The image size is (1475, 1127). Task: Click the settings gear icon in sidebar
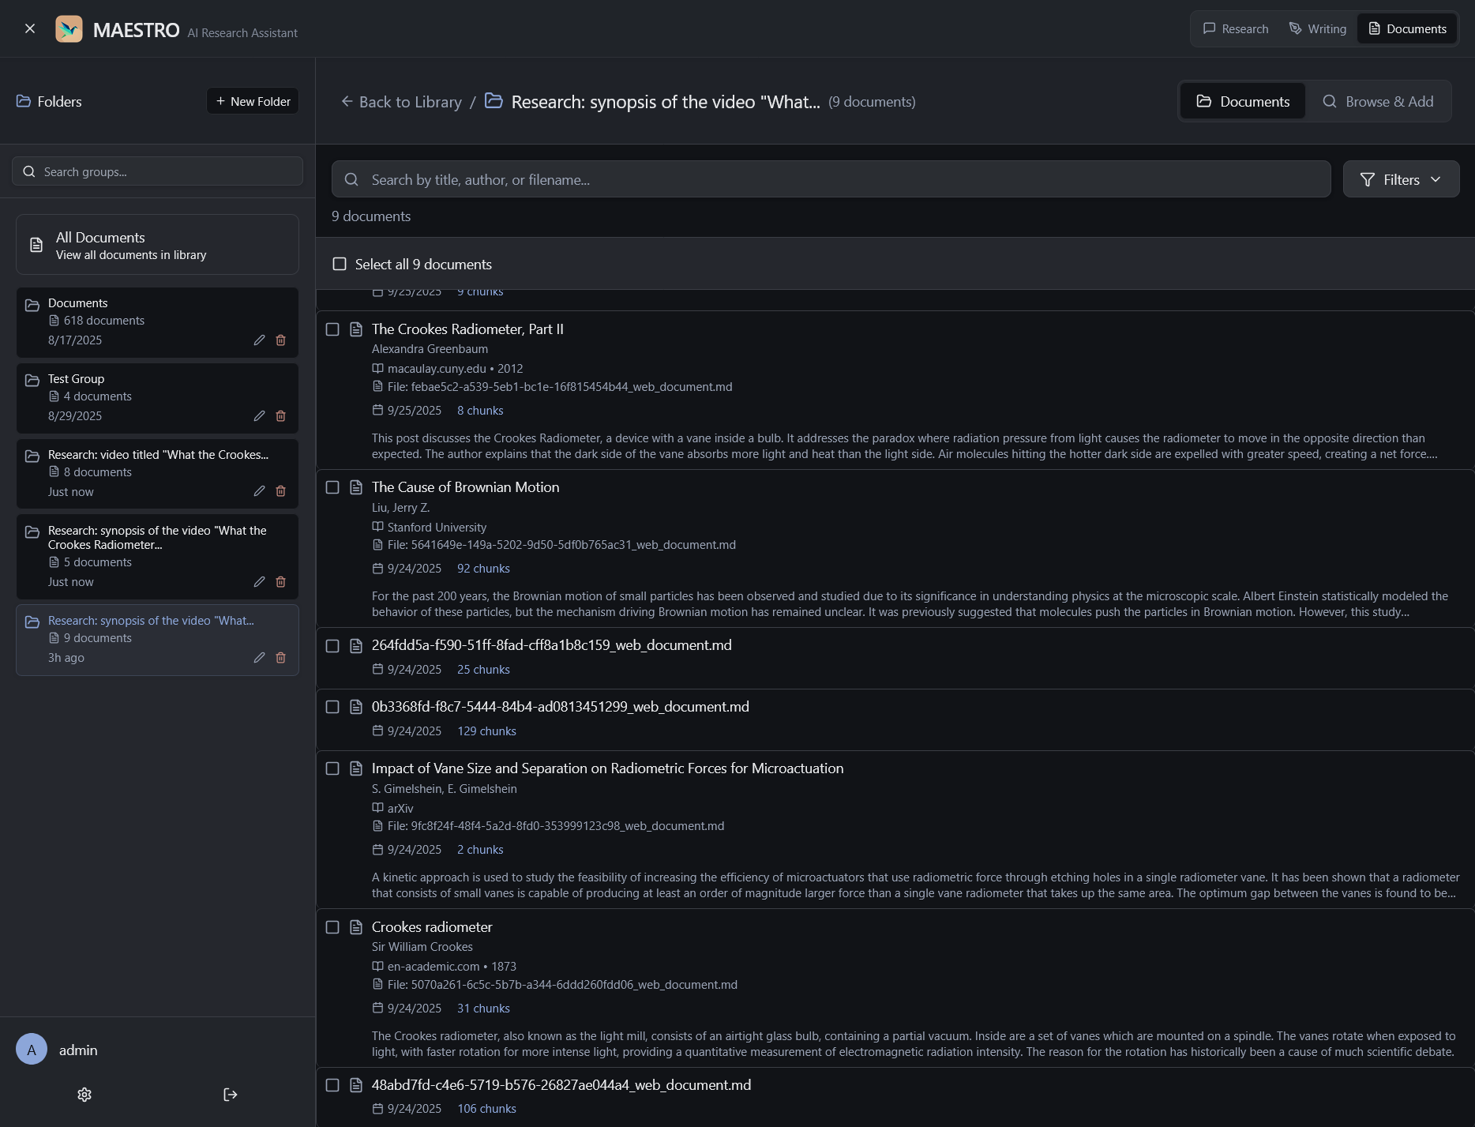coord(84,1095)
